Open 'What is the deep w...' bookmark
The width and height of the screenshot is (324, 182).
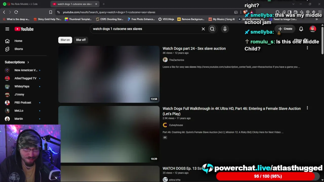16,19
